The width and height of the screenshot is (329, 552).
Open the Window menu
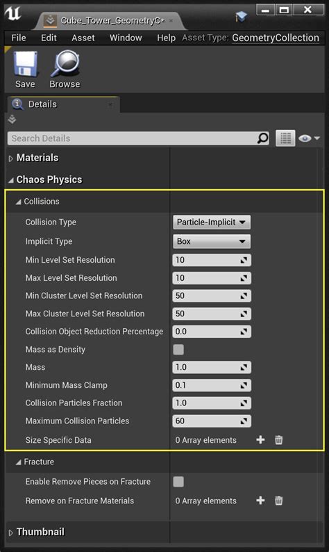[x=126, y=38]
